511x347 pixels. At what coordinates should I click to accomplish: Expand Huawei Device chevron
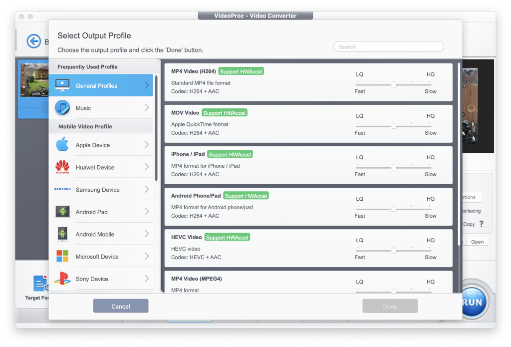click(147, 167)
